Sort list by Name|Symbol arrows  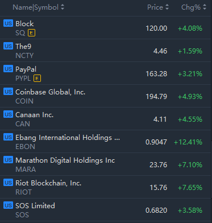63,7
